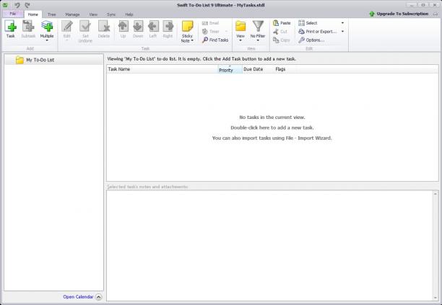Add a new Task

pos(10,30)
